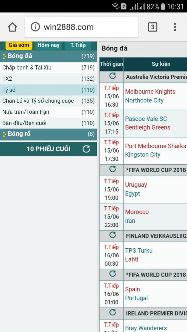This screenshot has height=332, width=187.
Task: Open Chấp banh & Tài Xỉu market
Action: (48, 68)
